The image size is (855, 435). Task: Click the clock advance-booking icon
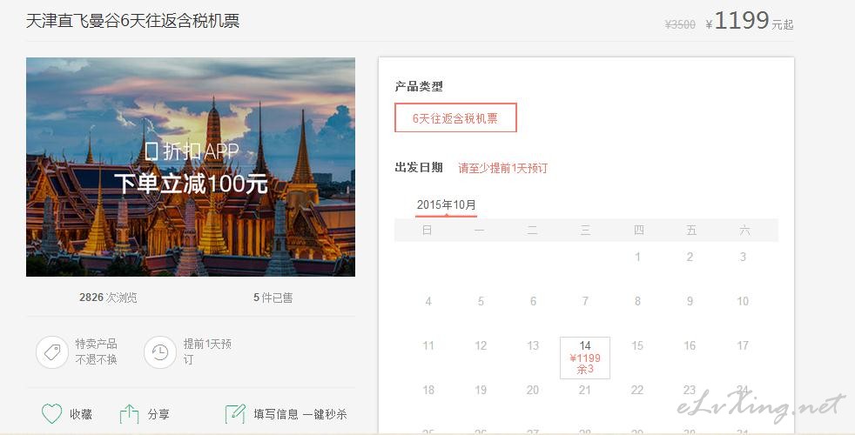coord(159,352)
